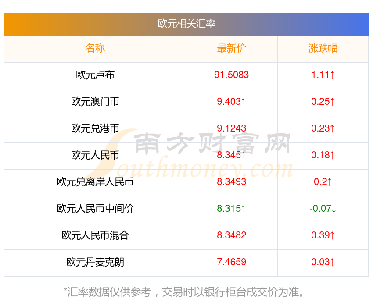Click the change value 0.18↑
Screen dimensions: 373x306
(x=323, y=155)
